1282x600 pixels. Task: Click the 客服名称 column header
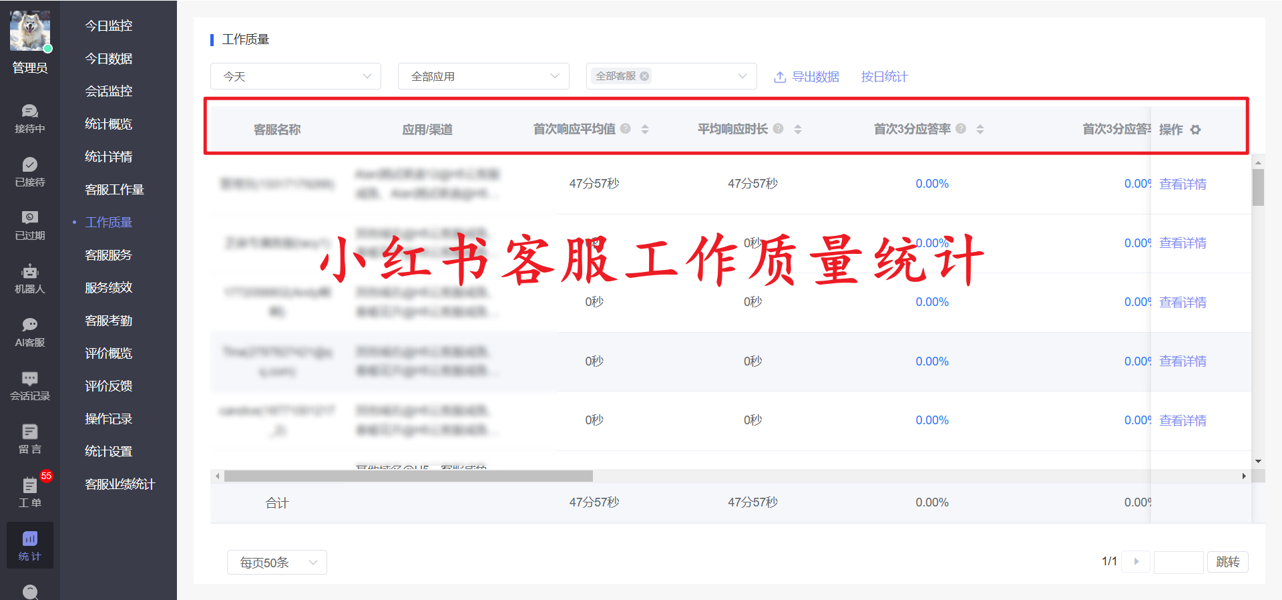tap(277, 129)
